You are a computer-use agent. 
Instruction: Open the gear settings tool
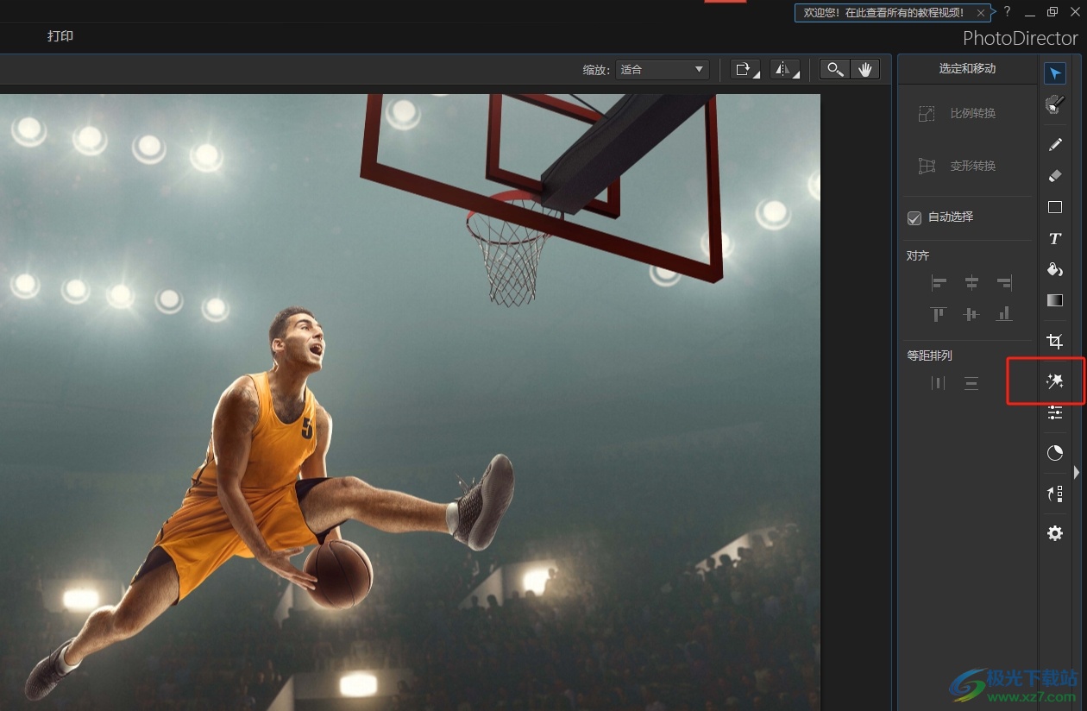[1054, 533]
